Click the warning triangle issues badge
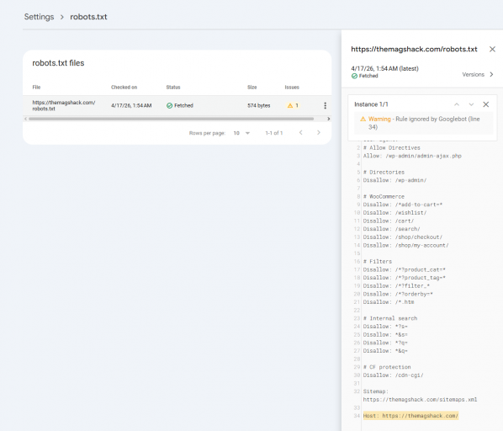 (293, 105)
